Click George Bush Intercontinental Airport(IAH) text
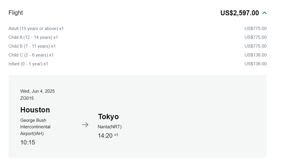This screenshot has width=281, height=163. point(35,127)
